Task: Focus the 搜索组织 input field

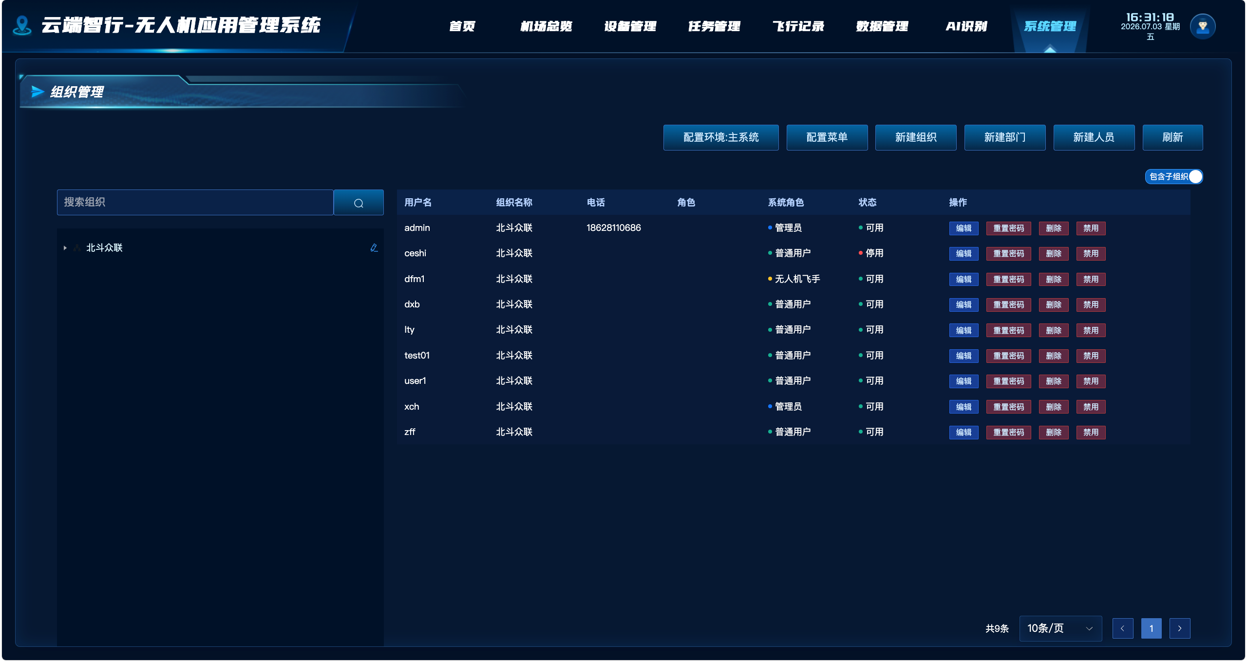Action: [195, 203]
